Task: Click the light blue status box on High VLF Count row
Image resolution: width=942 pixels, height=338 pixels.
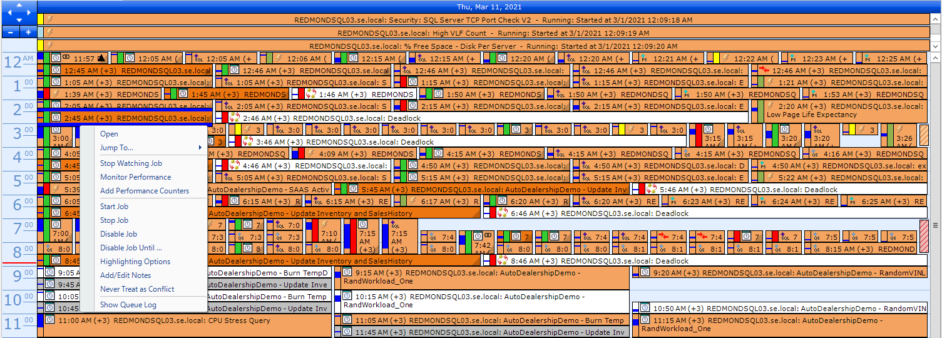Action: tap(41, 33)
